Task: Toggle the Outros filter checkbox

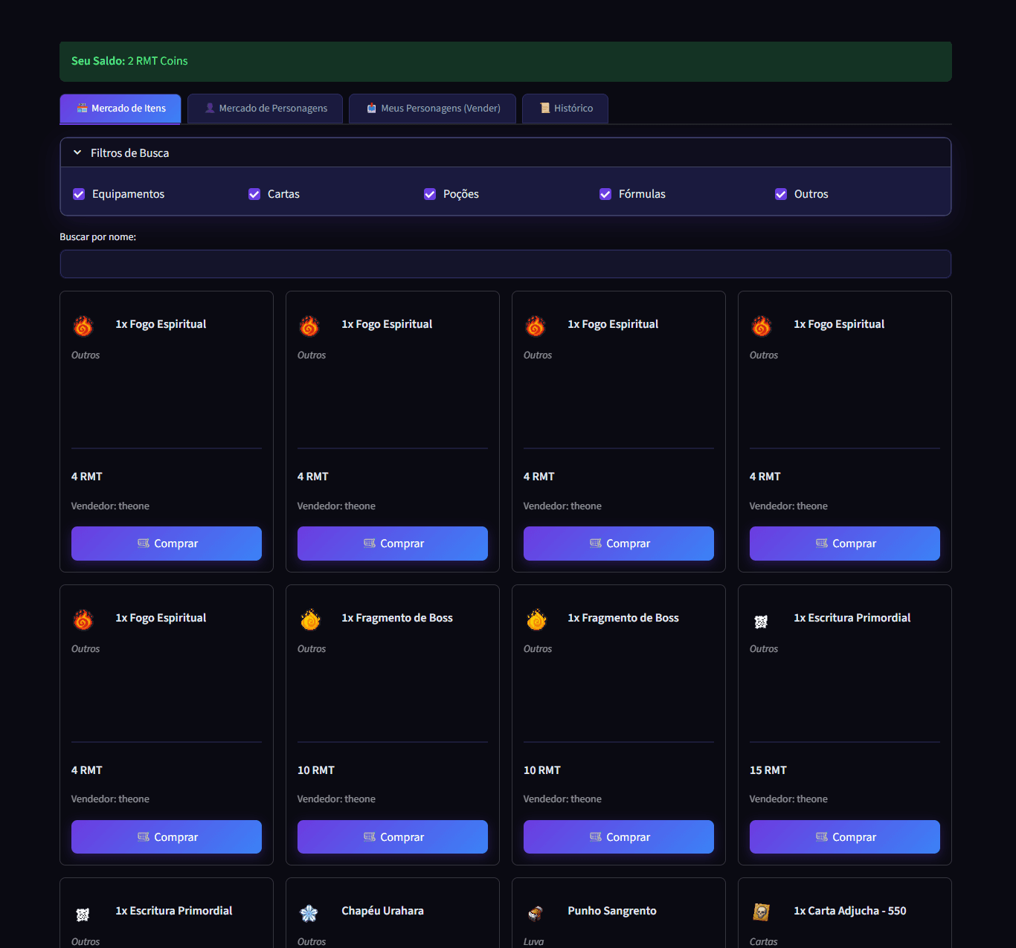Action: [x=781, y=194]
